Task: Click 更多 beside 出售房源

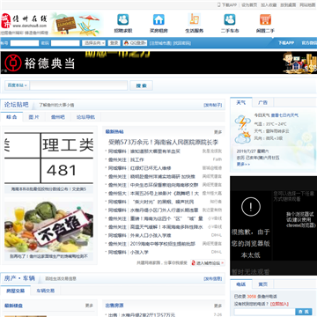Action: pyautogui.click(x=217, y=306)
